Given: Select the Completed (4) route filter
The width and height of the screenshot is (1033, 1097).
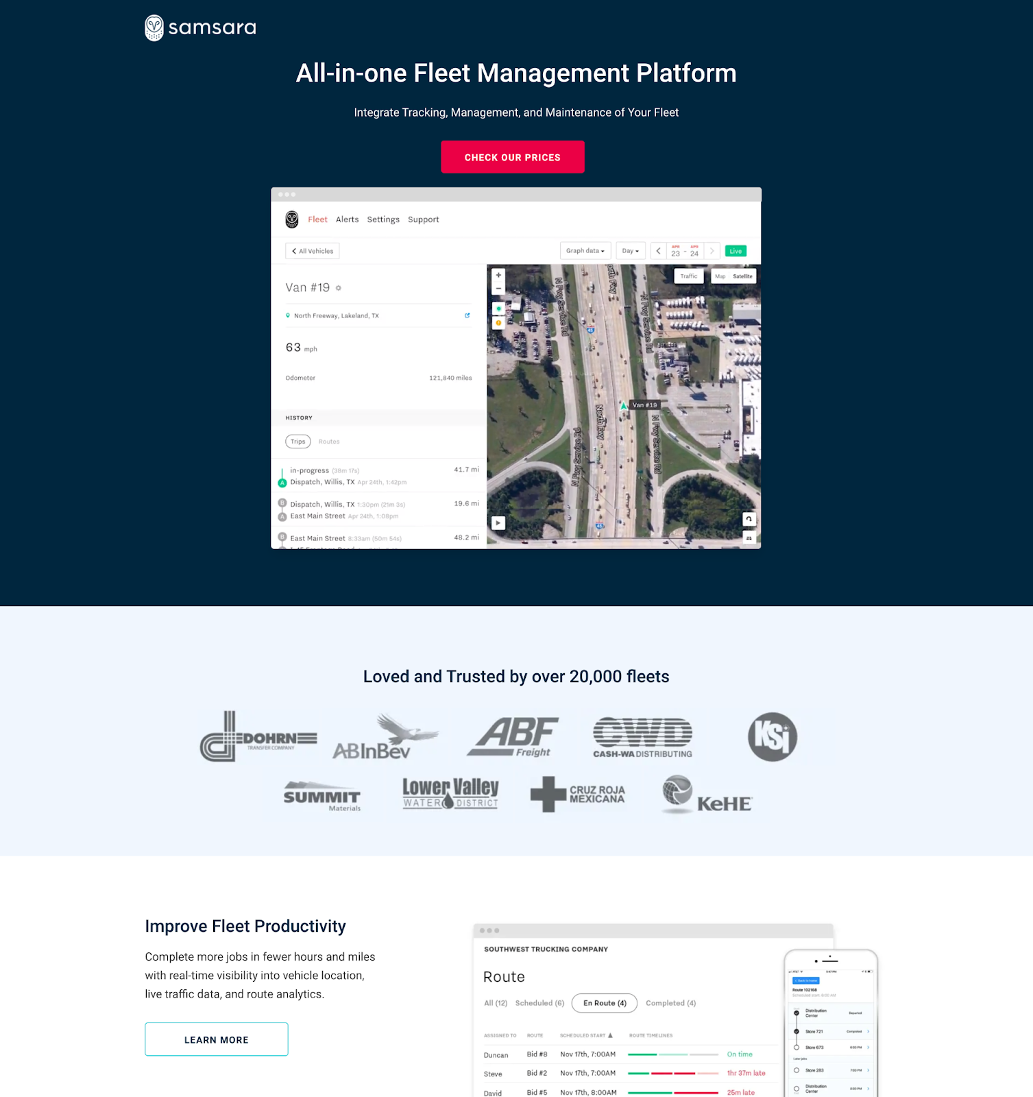Looking at the screenshot, I should click(670, 1003).
